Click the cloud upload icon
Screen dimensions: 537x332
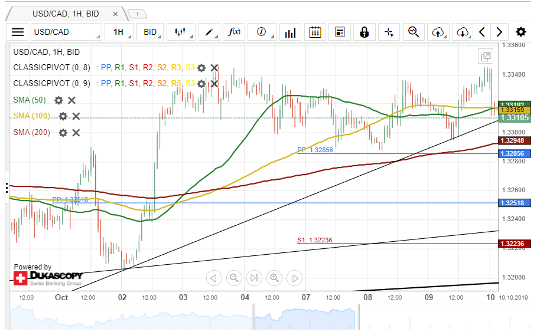click(x=438, y=32)
